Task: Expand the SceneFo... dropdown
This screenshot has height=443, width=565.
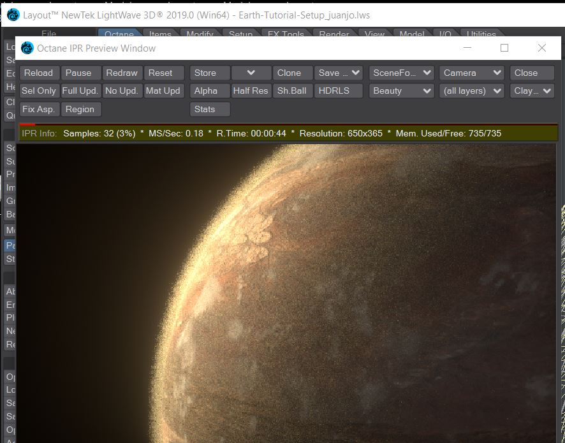Action: pyautogui.click(x=401, y=73)
